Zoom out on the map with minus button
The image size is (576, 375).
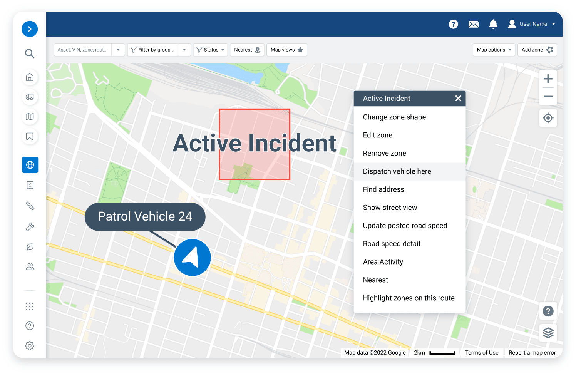coord(548,96)
